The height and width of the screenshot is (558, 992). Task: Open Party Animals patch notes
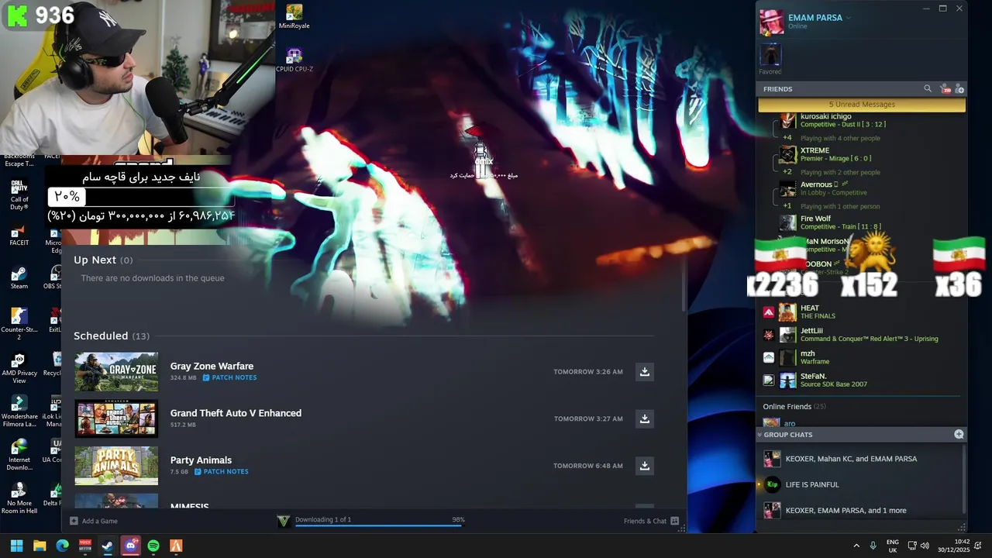(x=222, y=471)
